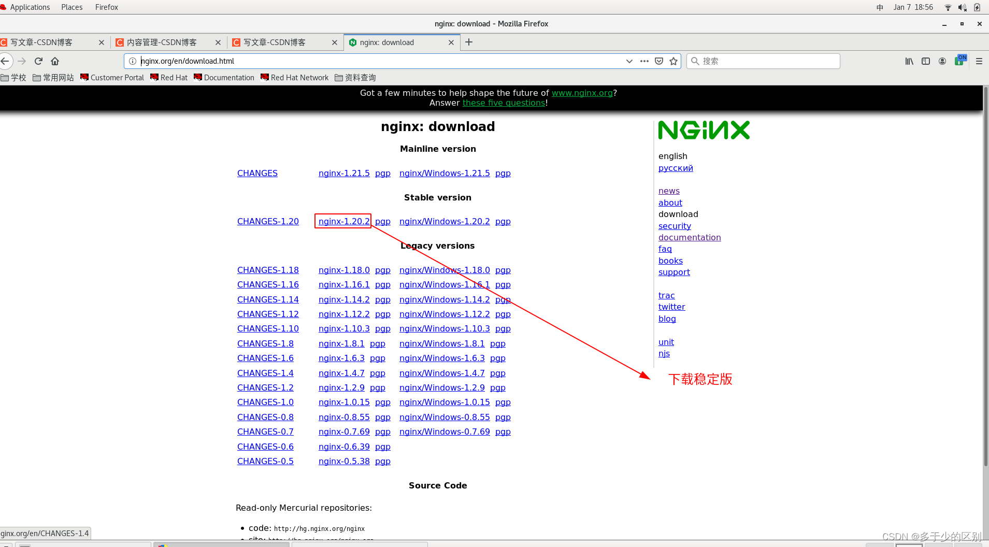Open a new browser tab
The height and width of the screenshot is (547, 989).
(469, 42)
